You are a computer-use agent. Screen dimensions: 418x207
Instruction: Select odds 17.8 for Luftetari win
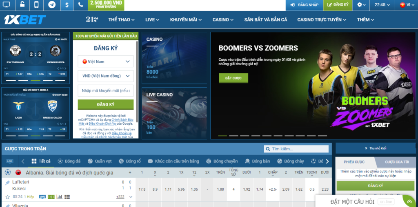pyautogui.click(x=142, y=189)
